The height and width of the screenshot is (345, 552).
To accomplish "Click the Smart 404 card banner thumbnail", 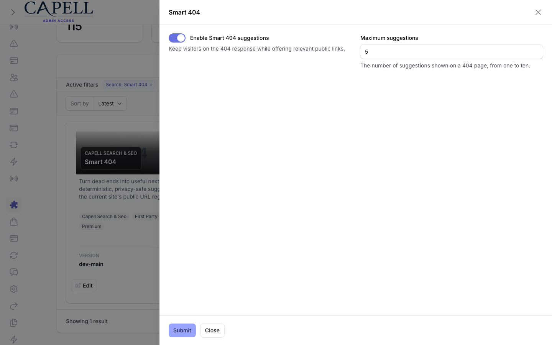I will (x=118, y=153).
